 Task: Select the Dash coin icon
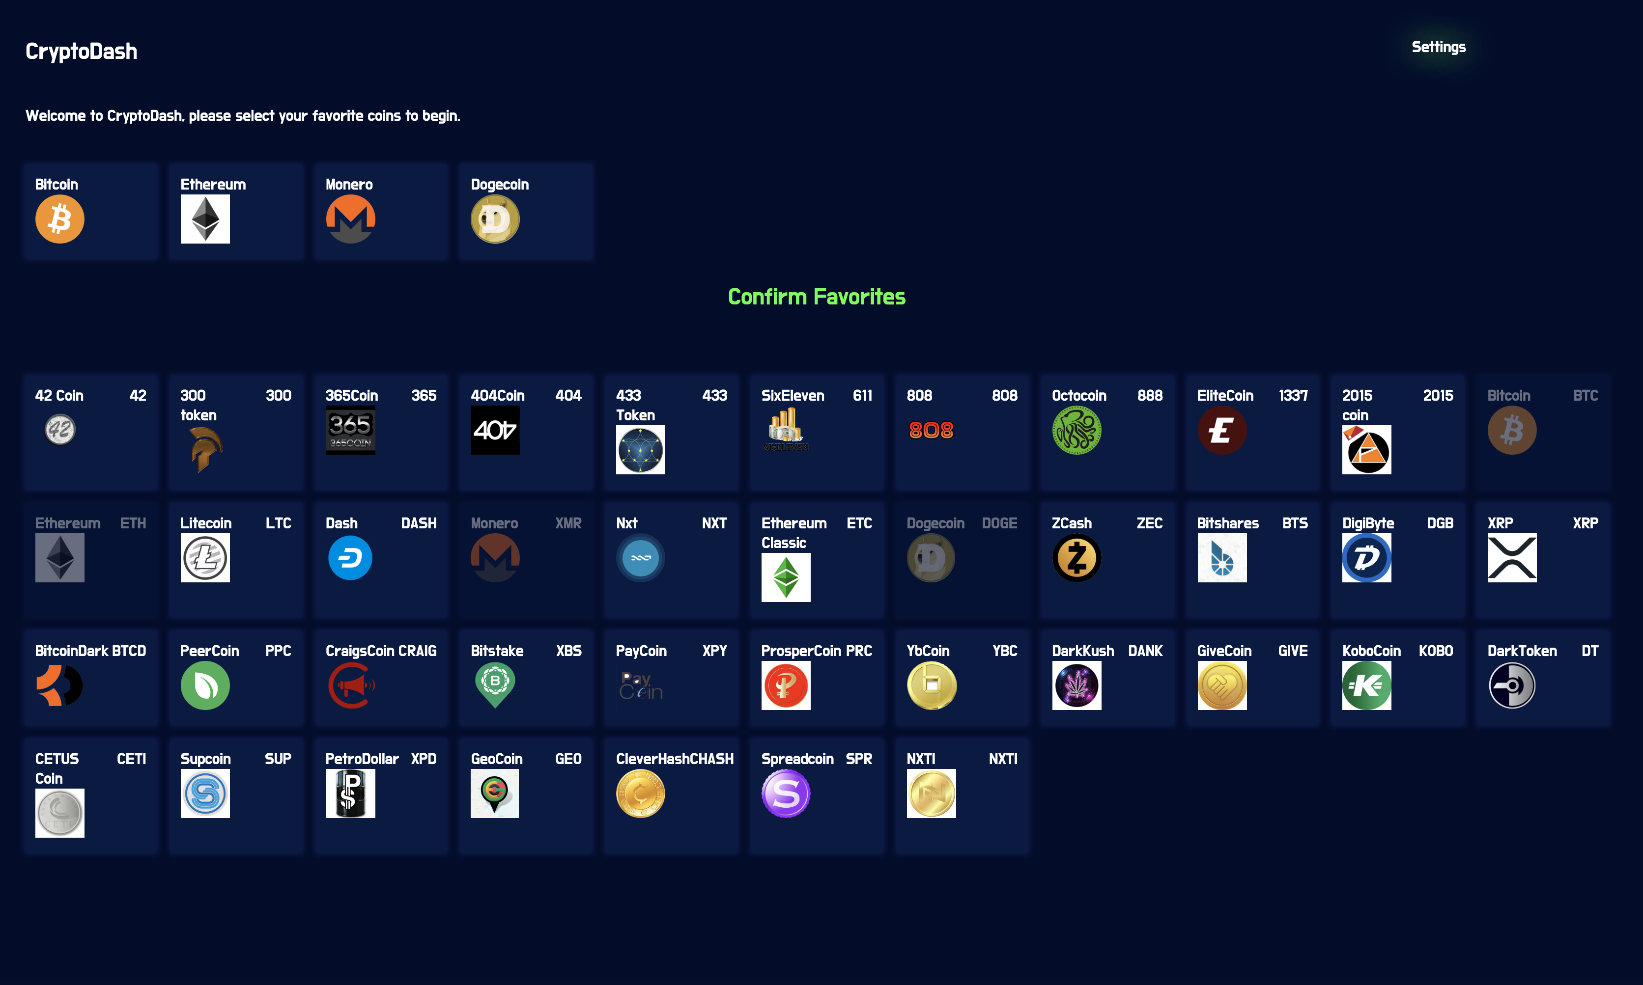click(351, 557)
